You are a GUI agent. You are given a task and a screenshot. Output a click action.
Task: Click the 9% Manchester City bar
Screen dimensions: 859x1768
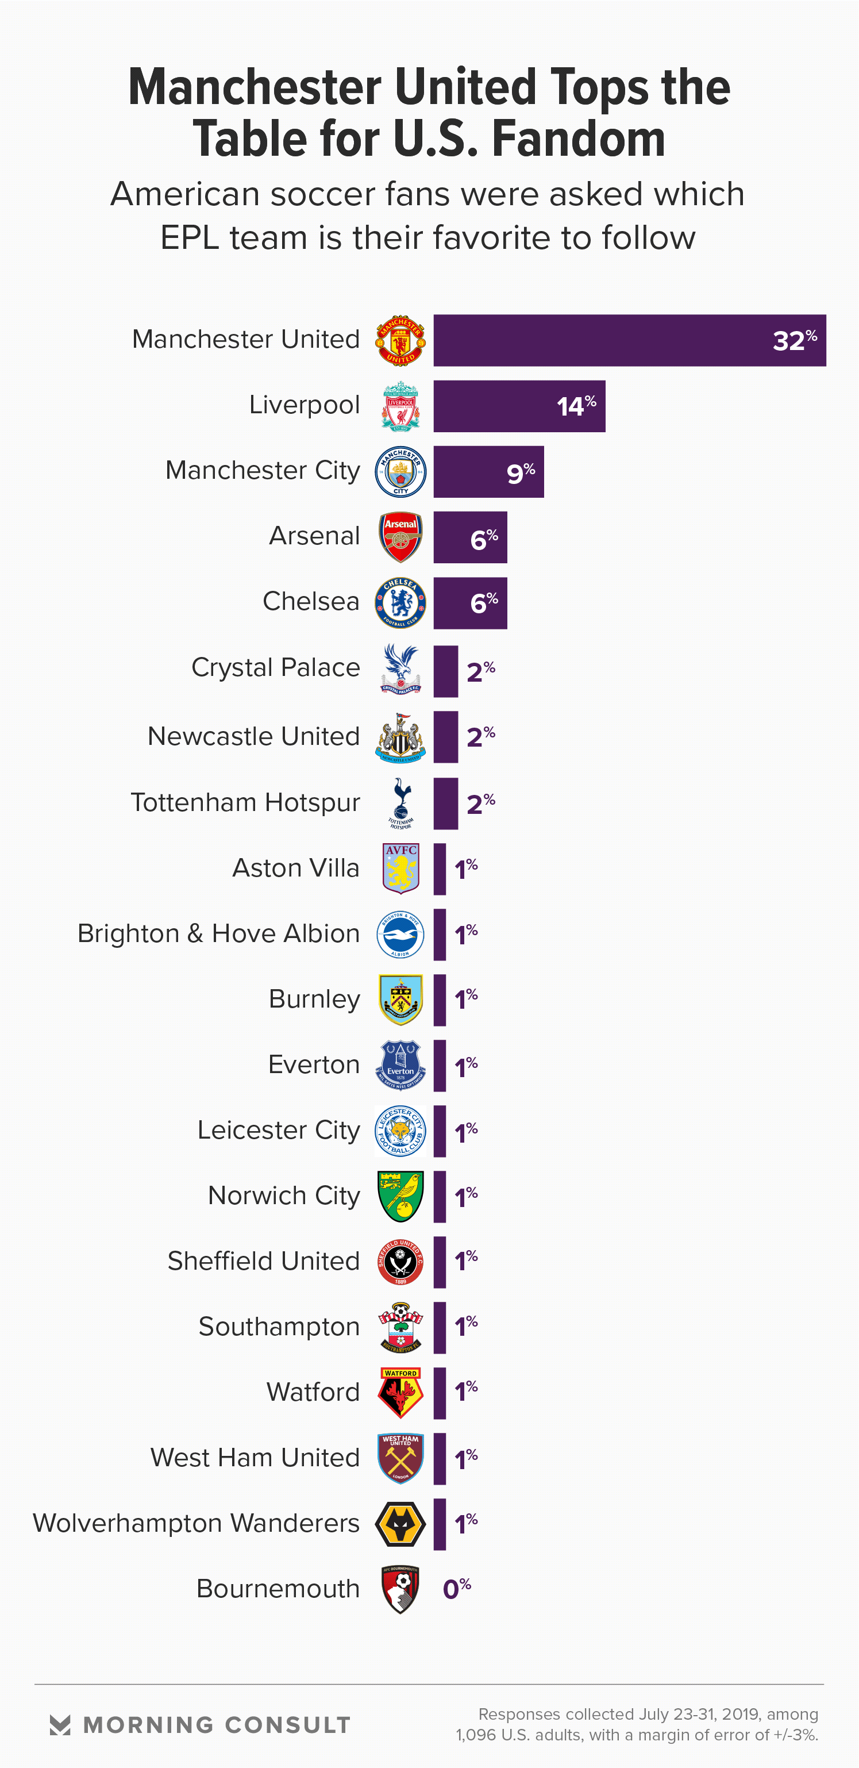click(488, 472)
